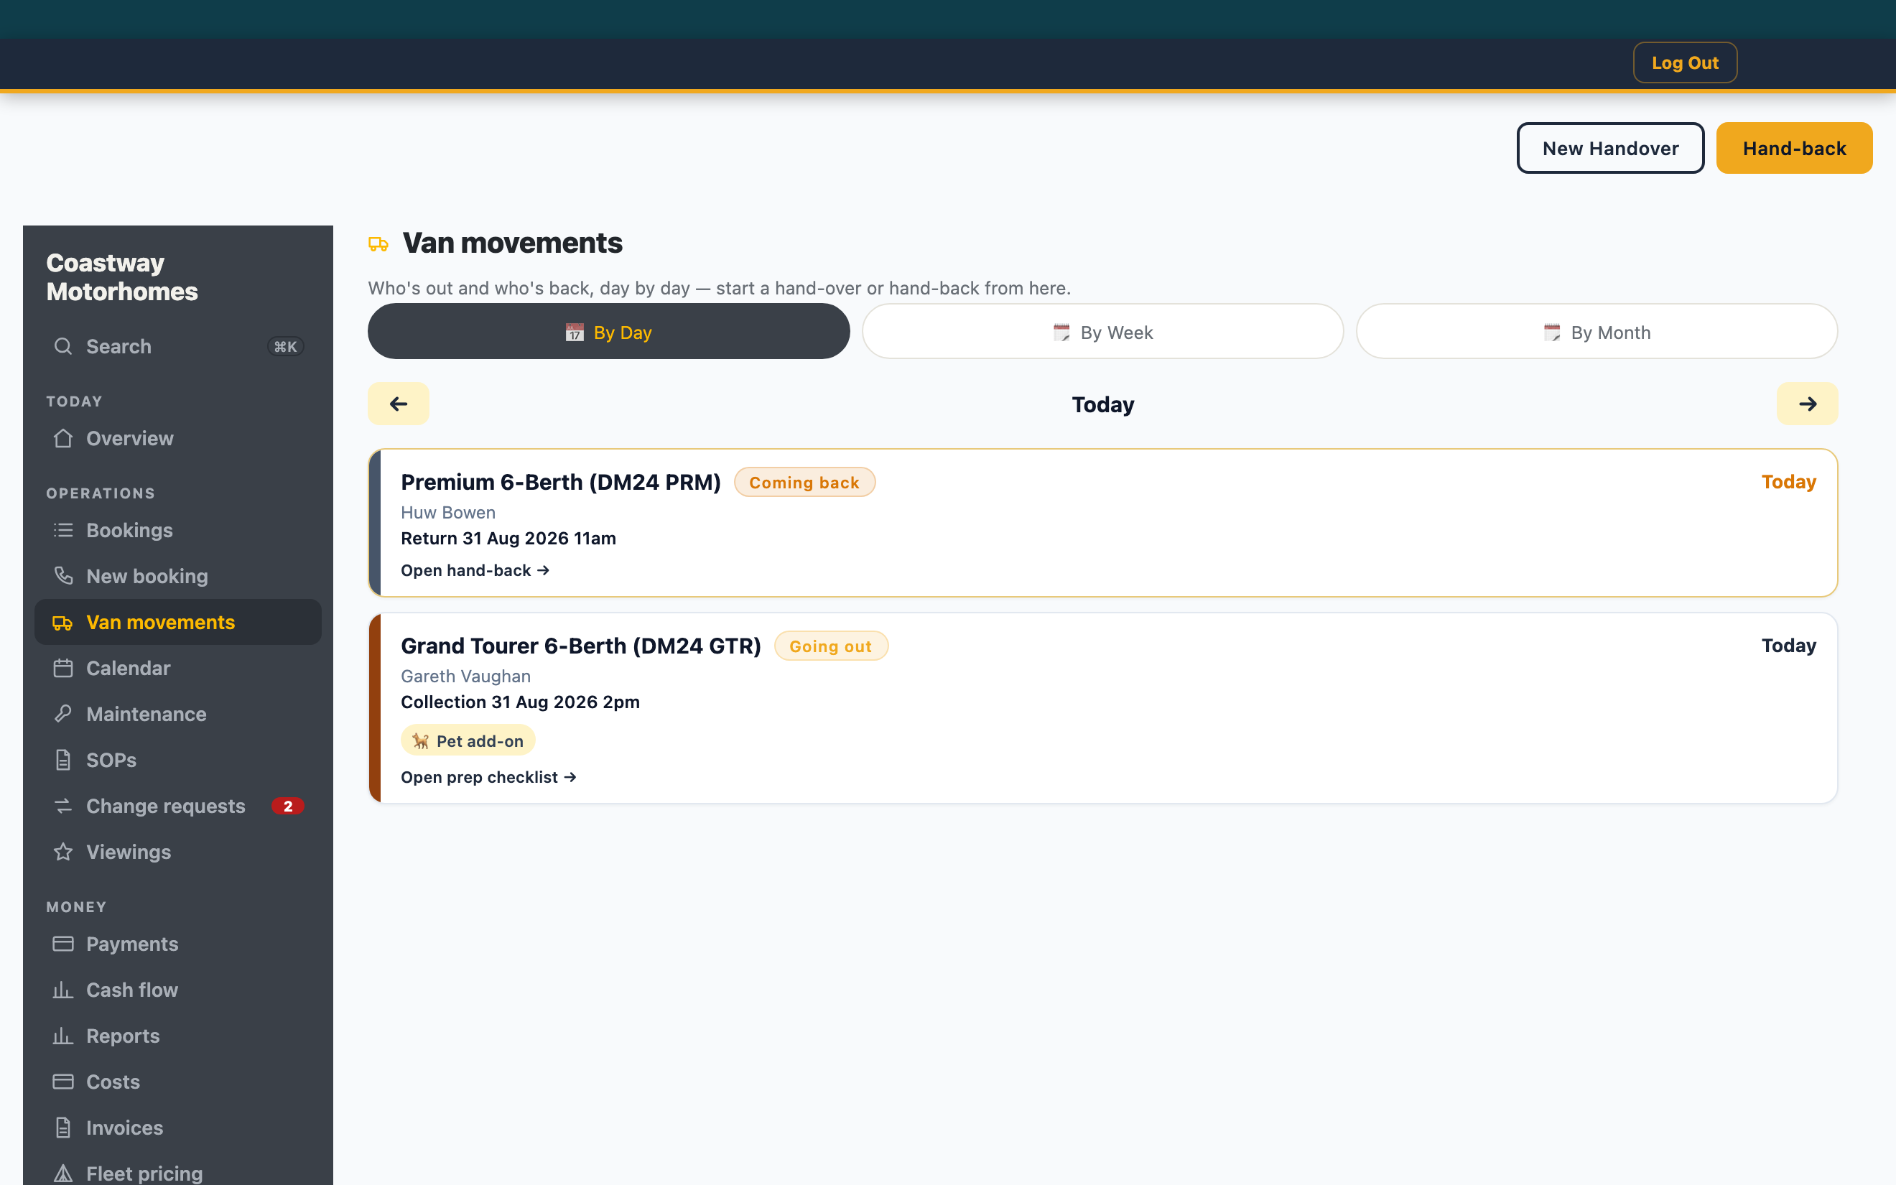Viewport: 1896px width, 1185px height.
Task: Click the Viewings star icon
Action: [63, 852]
